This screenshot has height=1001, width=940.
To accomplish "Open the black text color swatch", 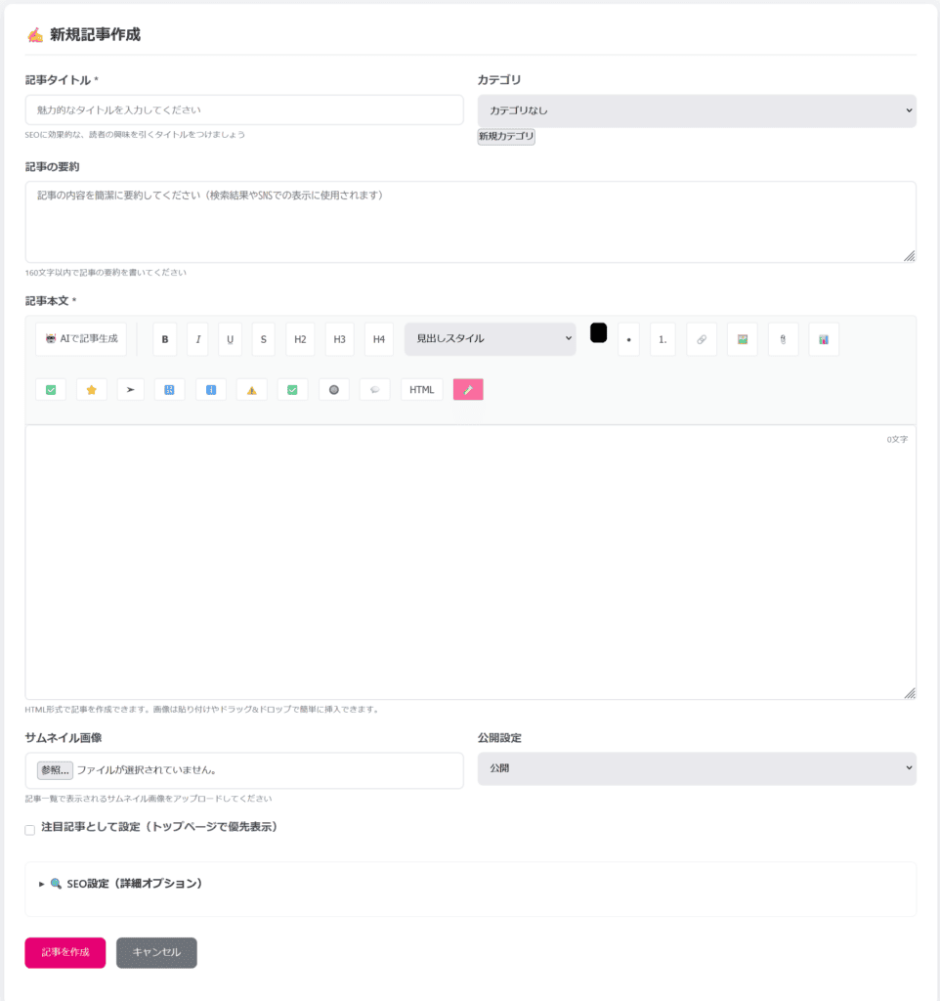I will point(598,333).
